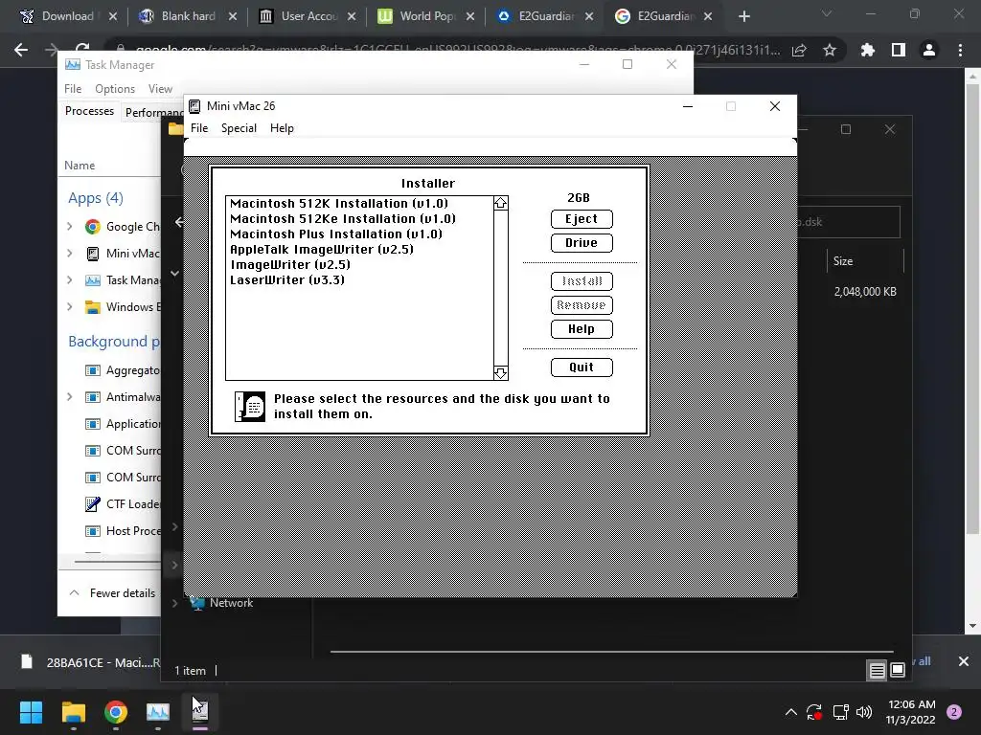
Task: Select LaserWriter (v3.3) list entry
Action: coord(287,279)
